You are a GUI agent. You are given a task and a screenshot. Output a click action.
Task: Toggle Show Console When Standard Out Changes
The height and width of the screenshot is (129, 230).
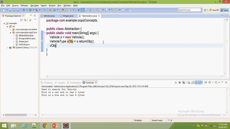[x=197, y=83]
